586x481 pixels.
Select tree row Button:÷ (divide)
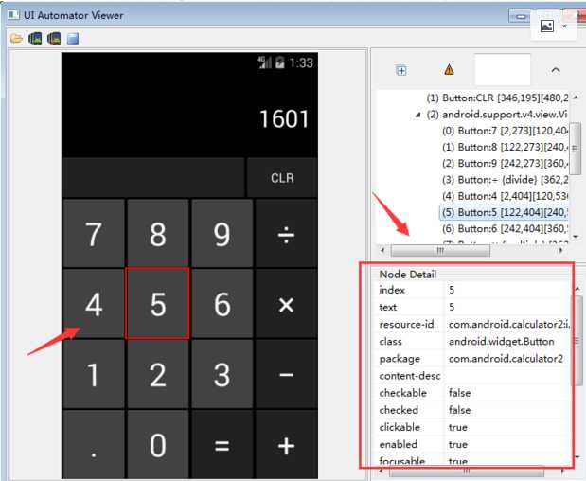tap(505, 180)
